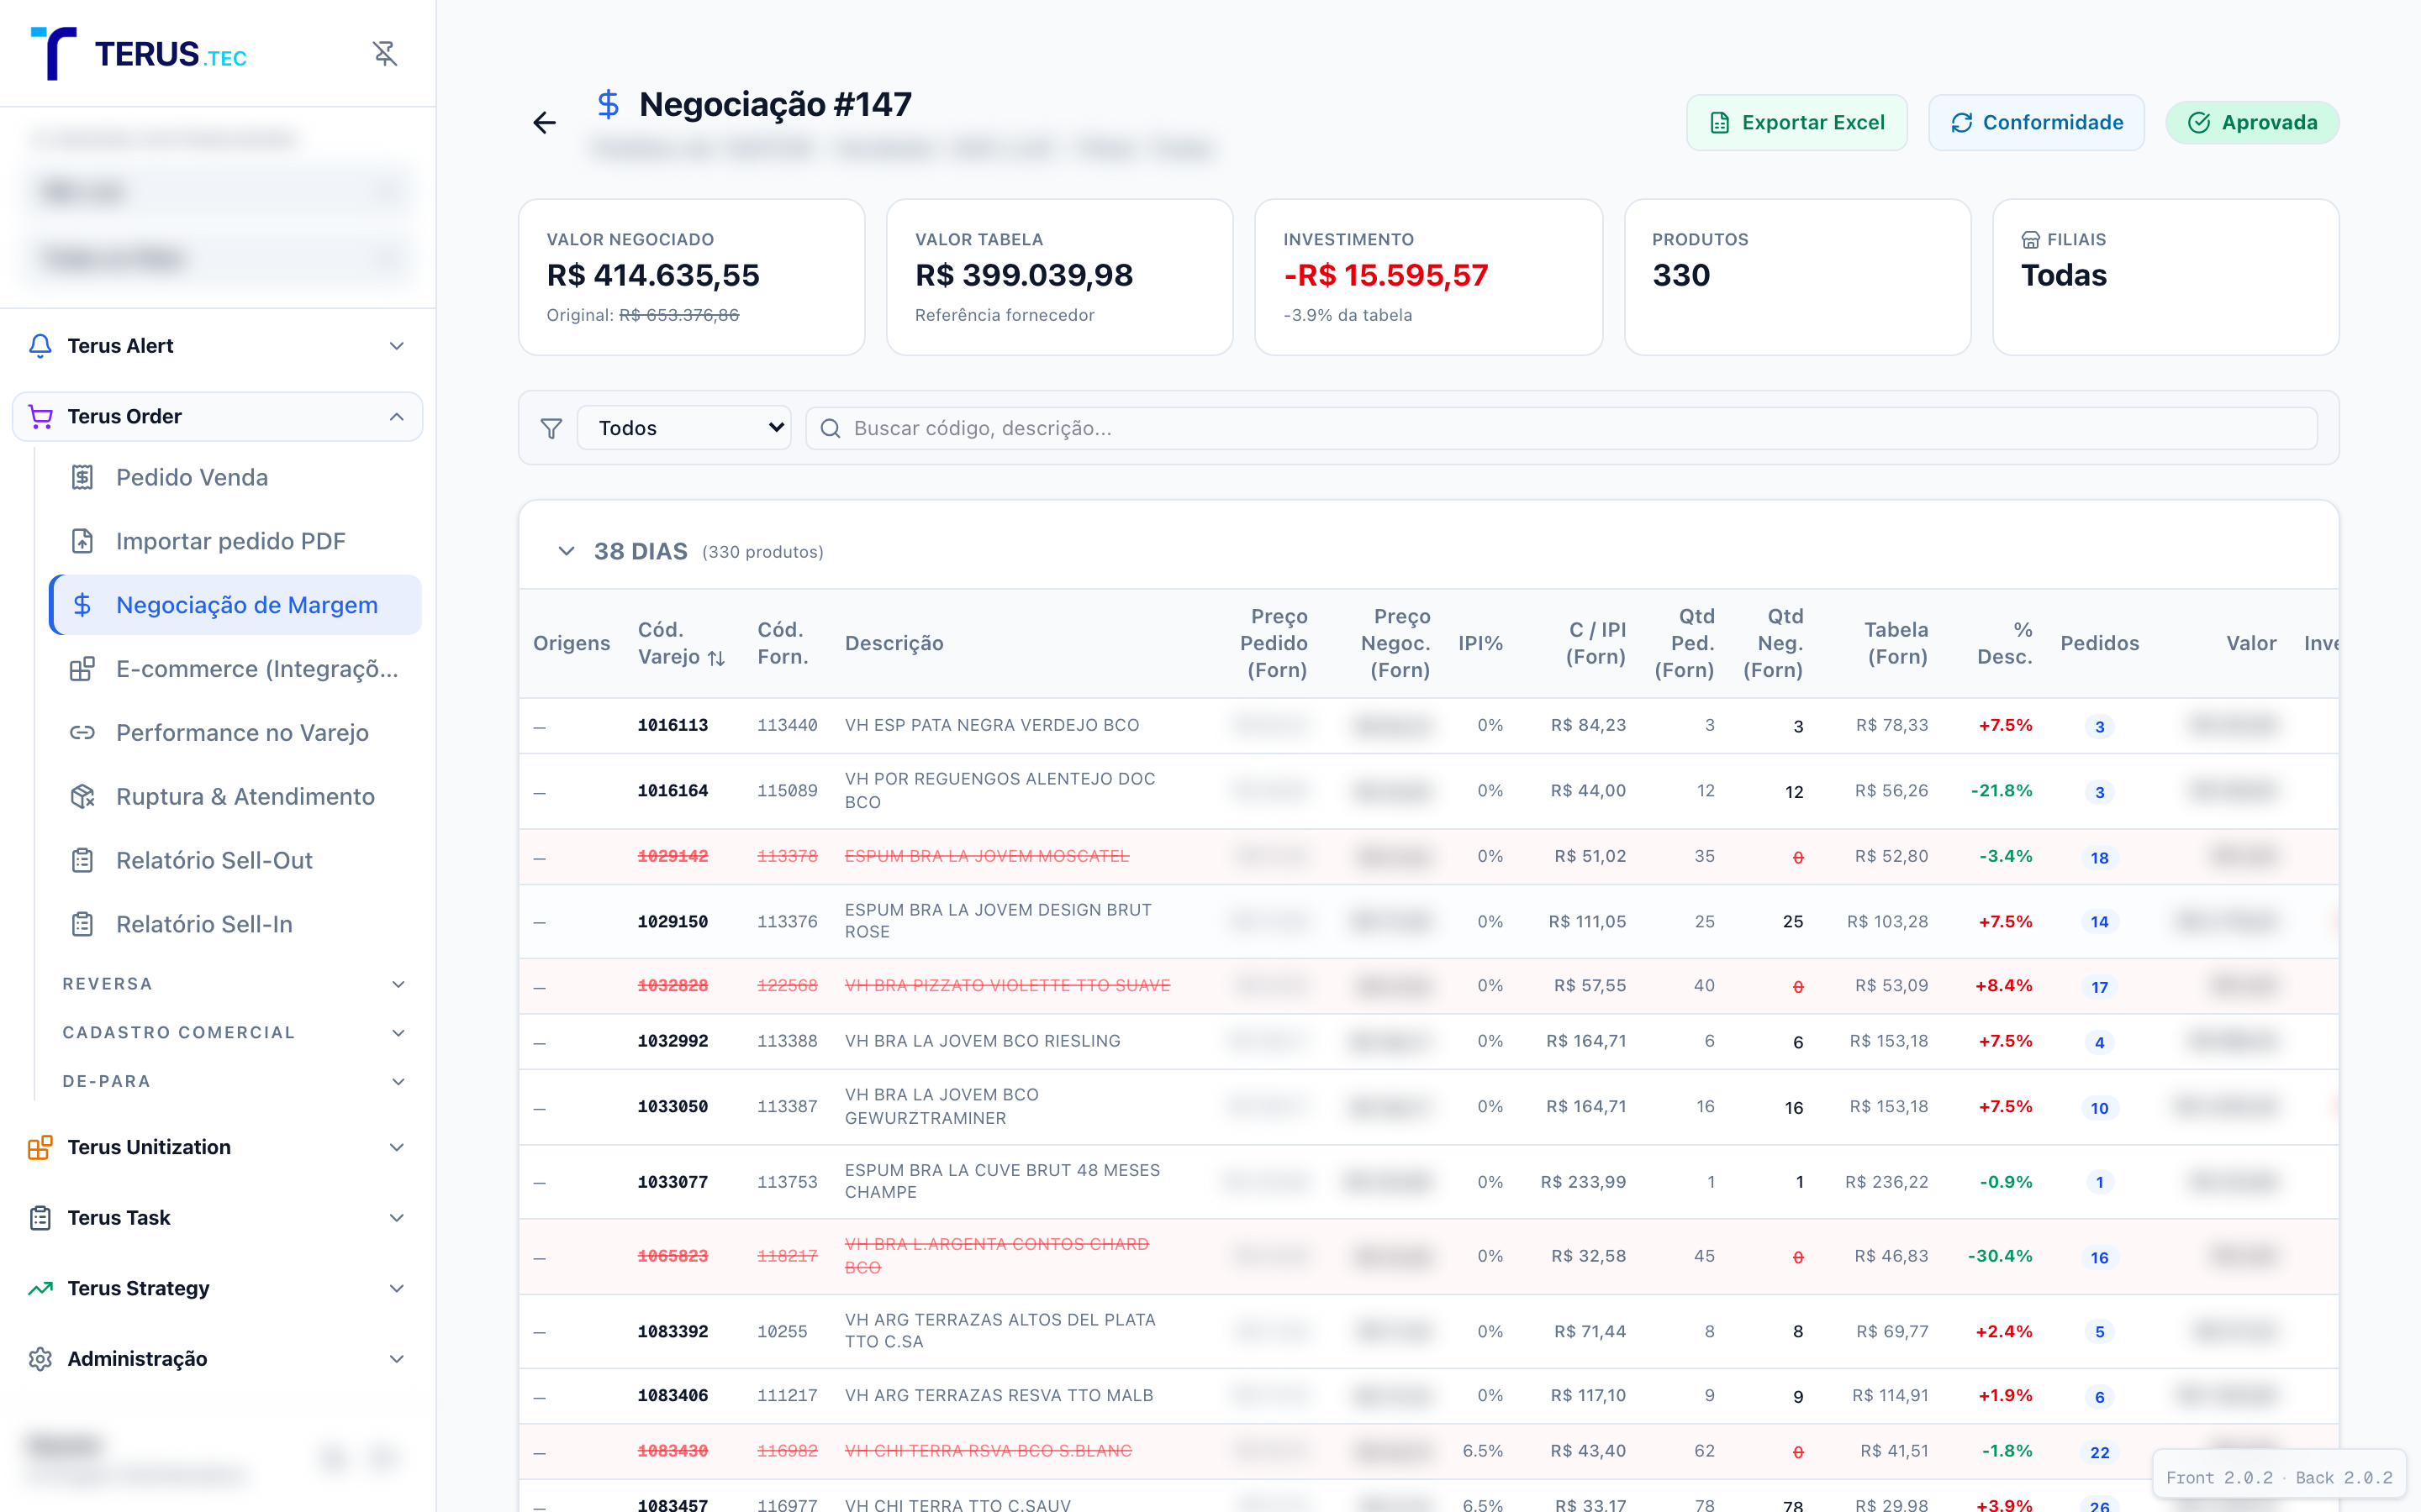Expand the Terus Task section
The height and width of the screenshot is (1512, 2421).
tap(397, 1218)
